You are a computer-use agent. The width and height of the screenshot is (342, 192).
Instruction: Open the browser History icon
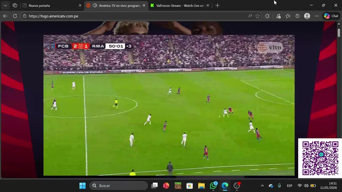click(297, 16)
